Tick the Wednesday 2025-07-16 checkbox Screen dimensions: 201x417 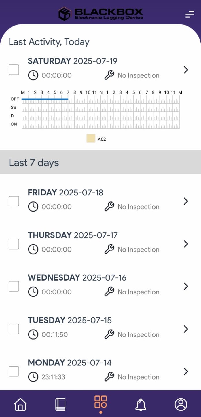(14, 286)
